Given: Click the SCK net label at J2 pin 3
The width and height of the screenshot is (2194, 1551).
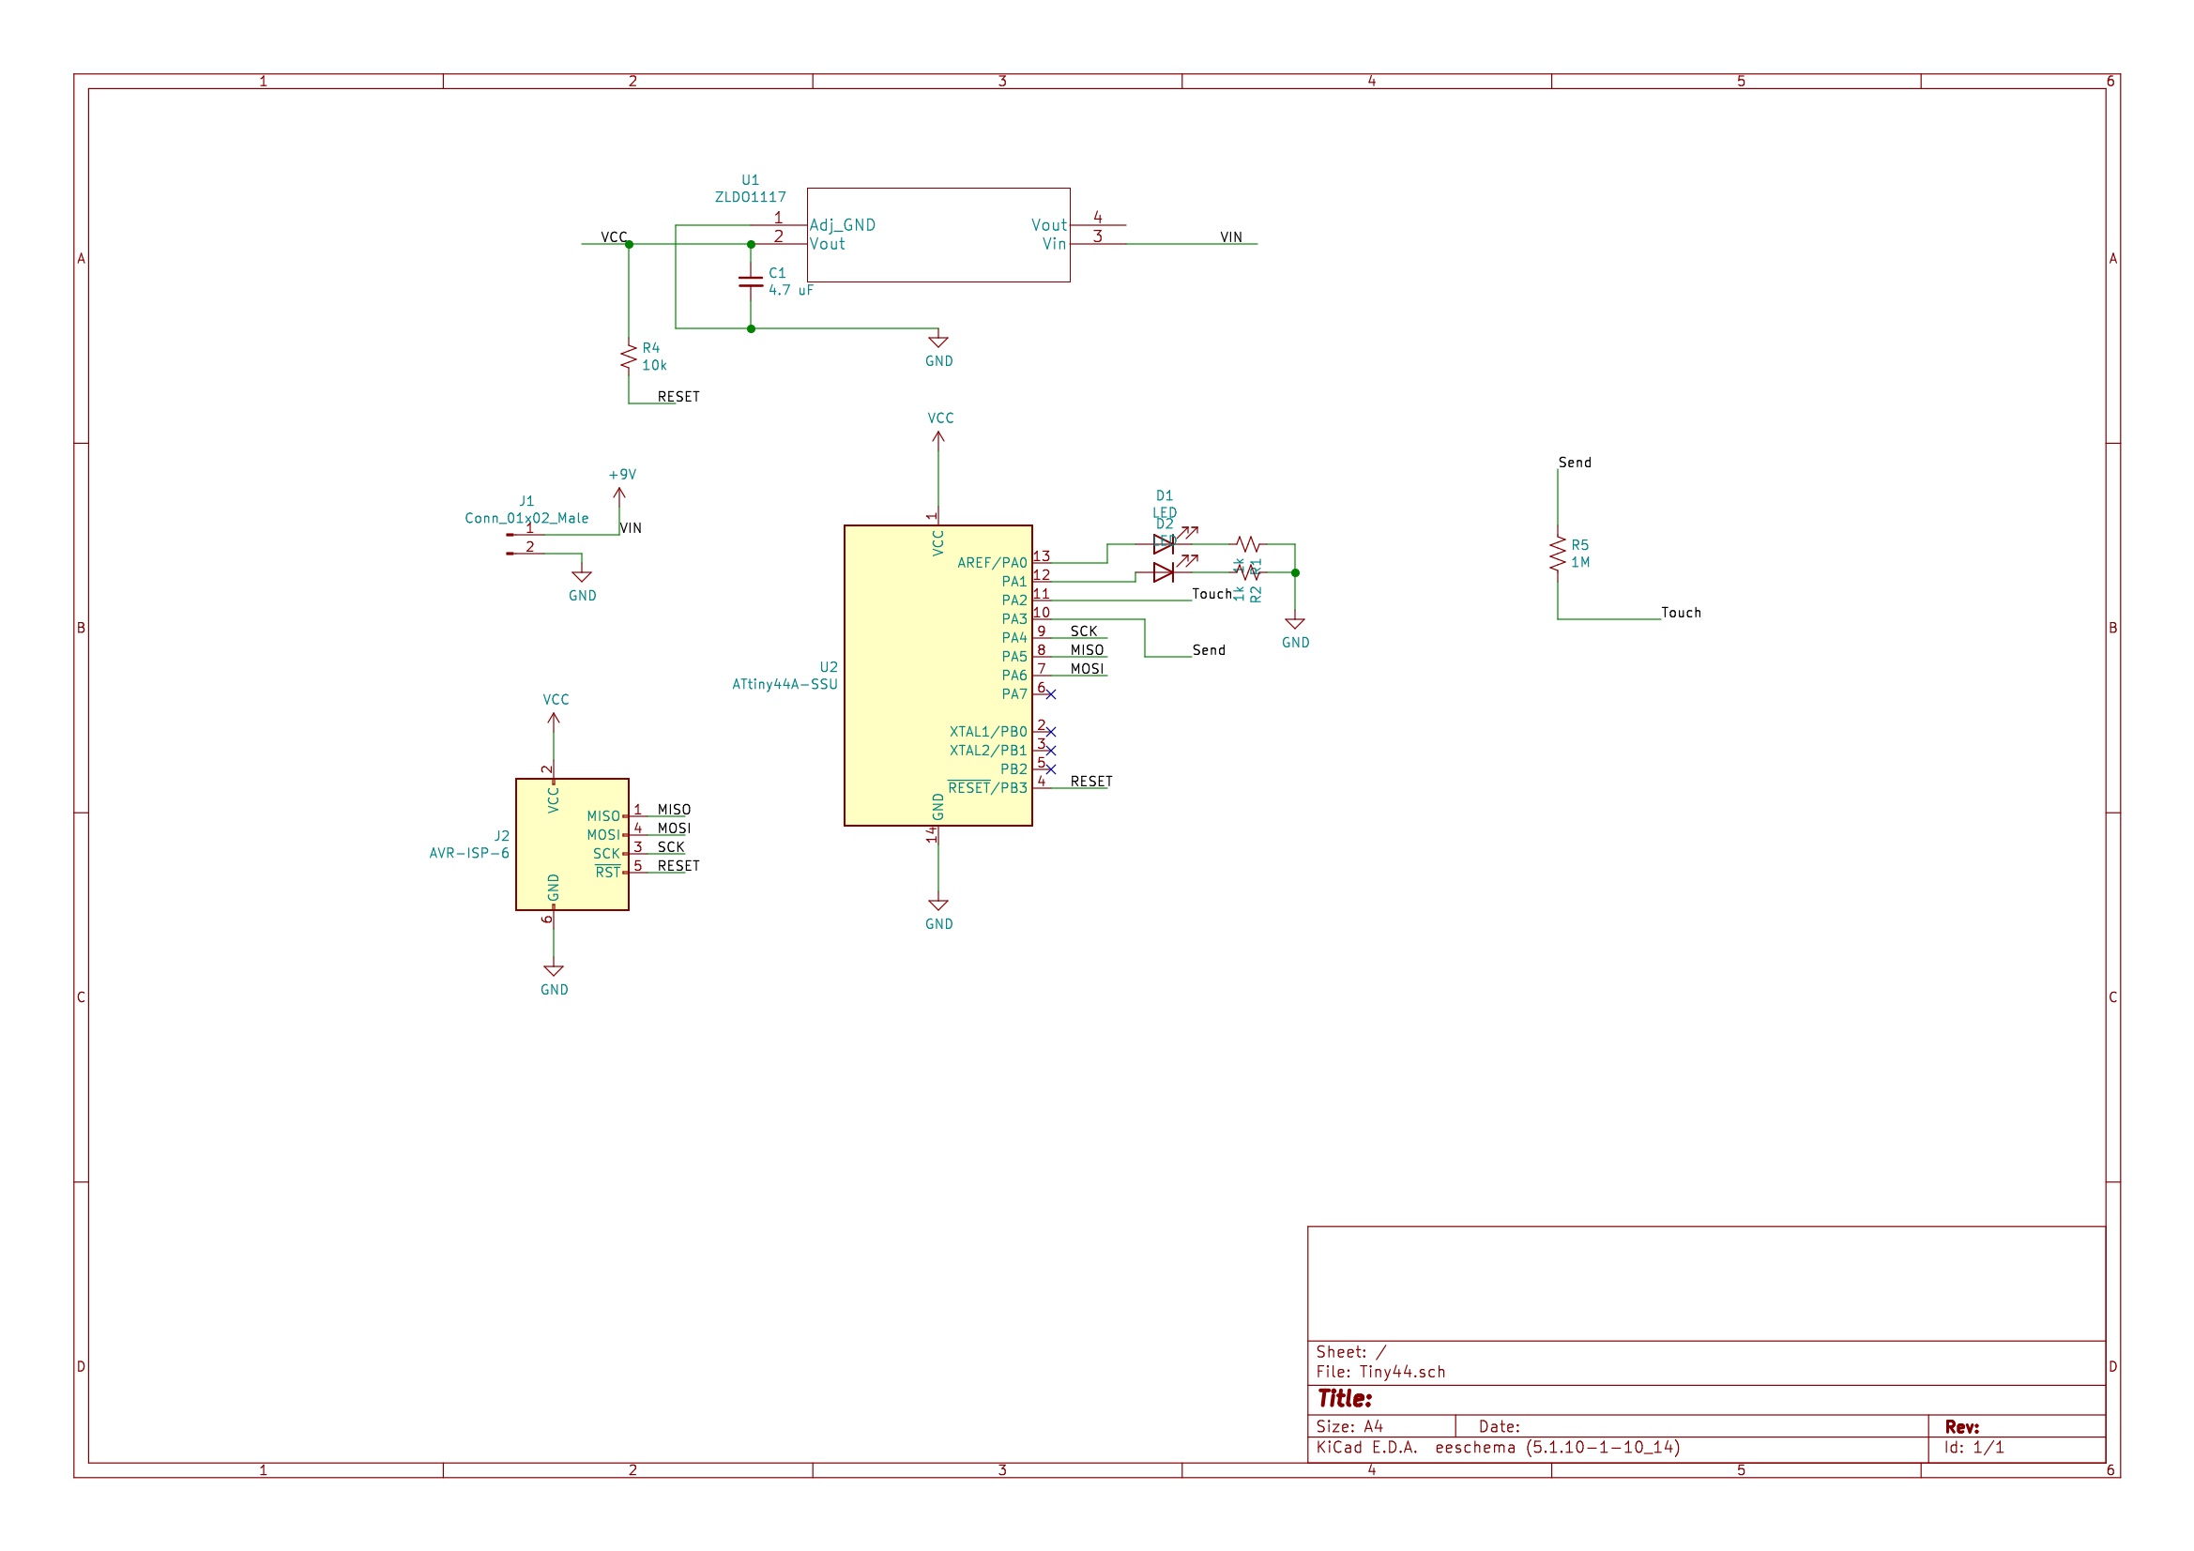Looking at the screenshot, I should coord(671,847).
